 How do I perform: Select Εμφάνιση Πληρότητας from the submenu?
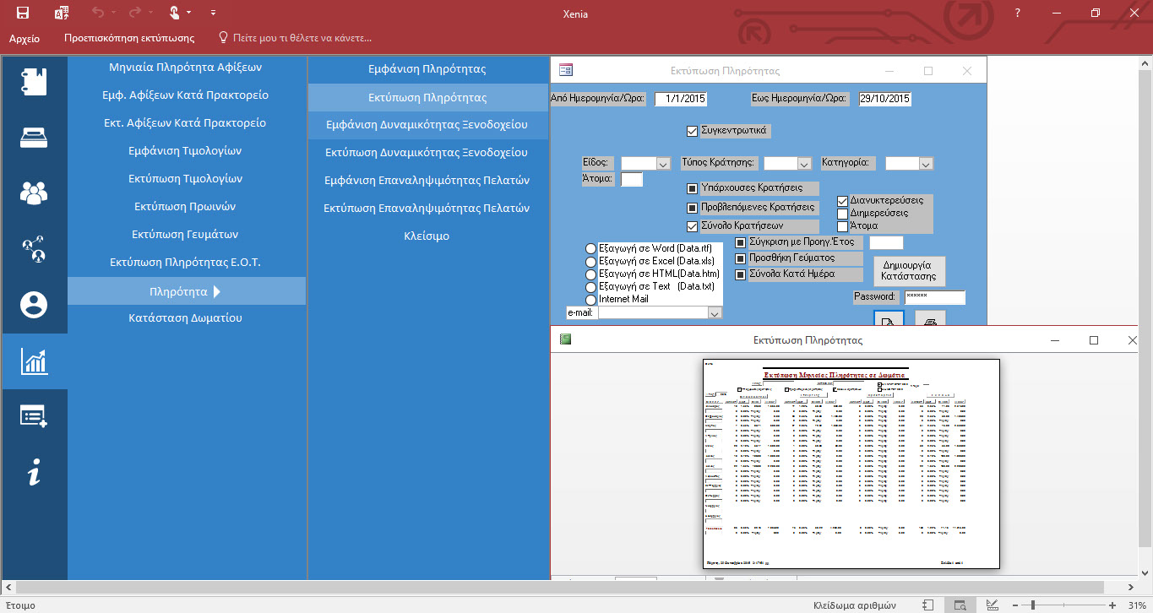(x=427, y=69)
